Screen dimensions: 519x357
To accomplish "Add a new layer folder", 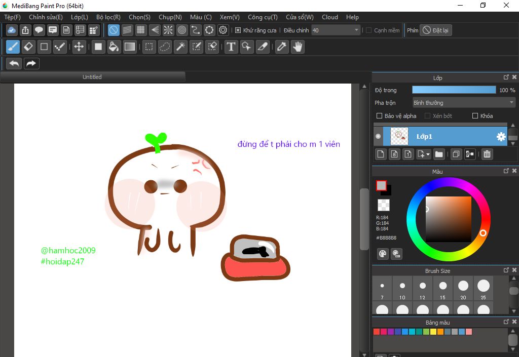I will tap(439, 154).
